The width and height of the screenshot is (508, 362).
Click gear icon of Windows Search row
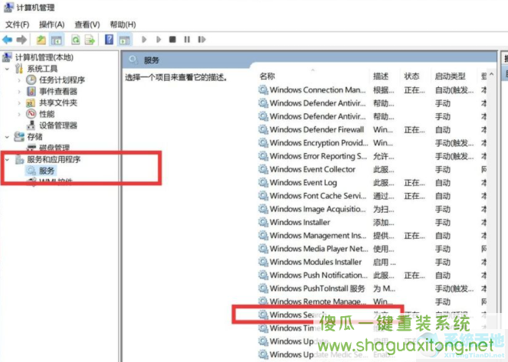pos(263,315)
